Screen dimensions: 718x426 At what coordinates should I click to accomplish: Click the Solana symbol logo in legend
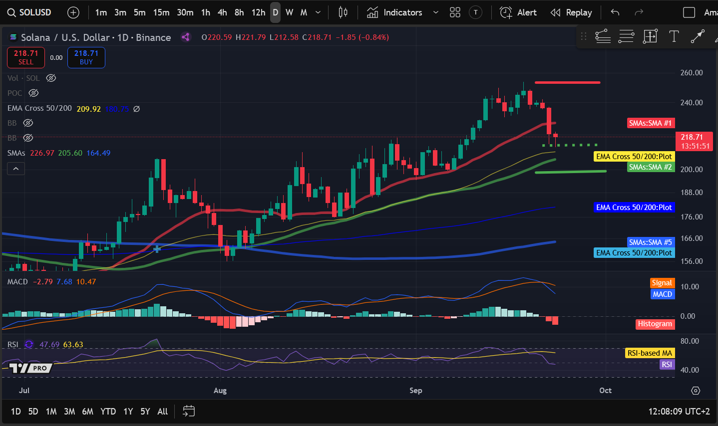tap(13, 37)
